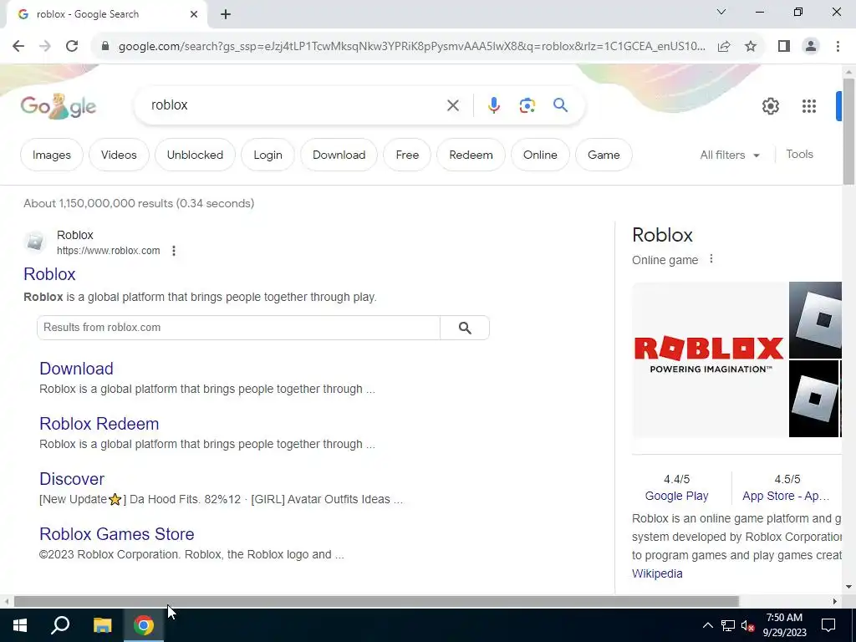Open the Google Play rating link

tap(676, 496)
